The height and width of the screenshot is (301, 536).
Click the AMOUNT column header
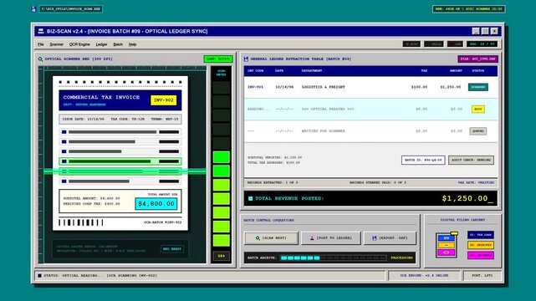tap(456, 71)
